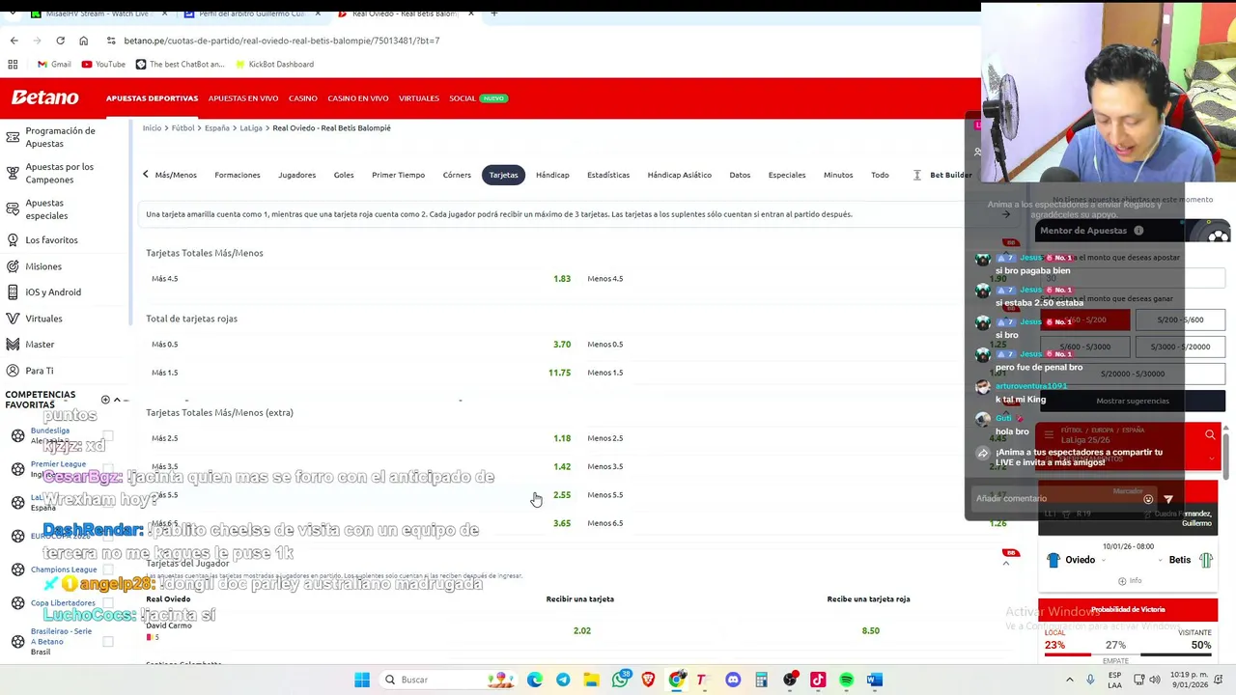Reload the Betano page

point(60,41)
